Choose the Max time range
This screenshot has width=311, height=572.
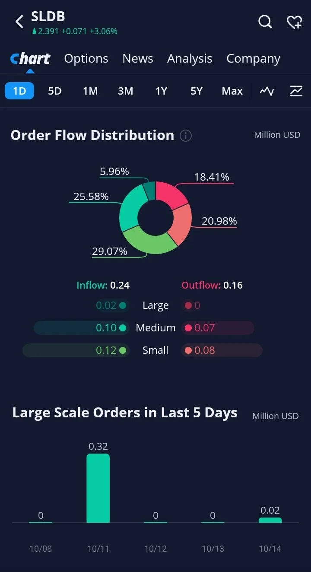(232, 91)
